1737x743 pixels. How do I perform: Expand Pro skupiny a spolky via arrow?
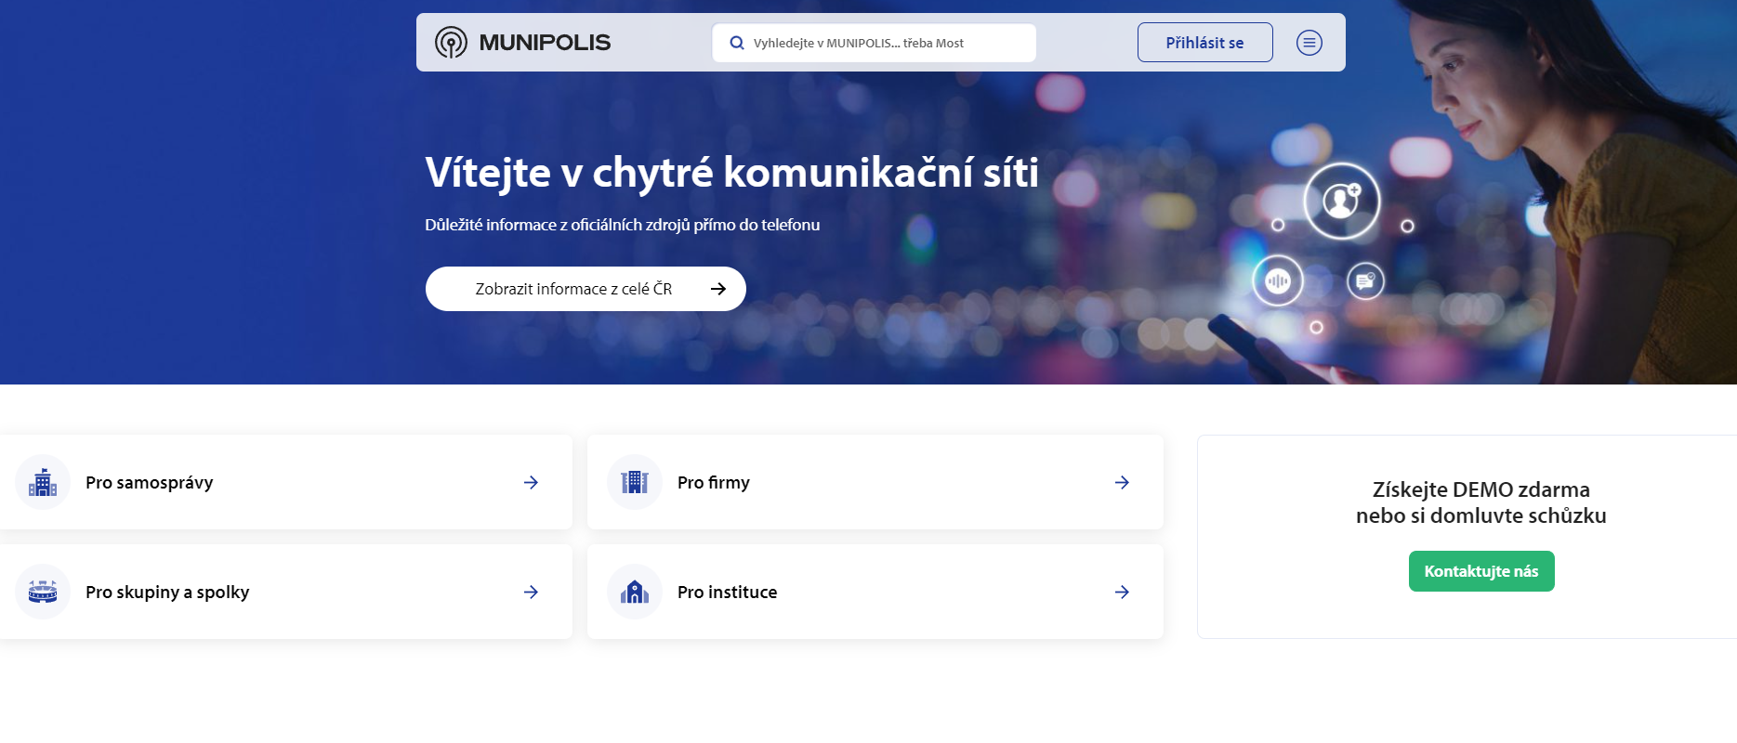pyautogui.click(x=531, y=592)
